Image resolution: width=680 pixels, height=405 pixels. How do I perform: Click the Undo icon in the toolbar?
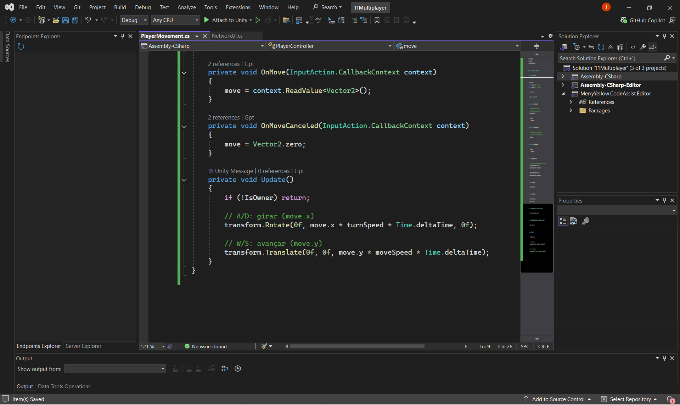point(88,20)
